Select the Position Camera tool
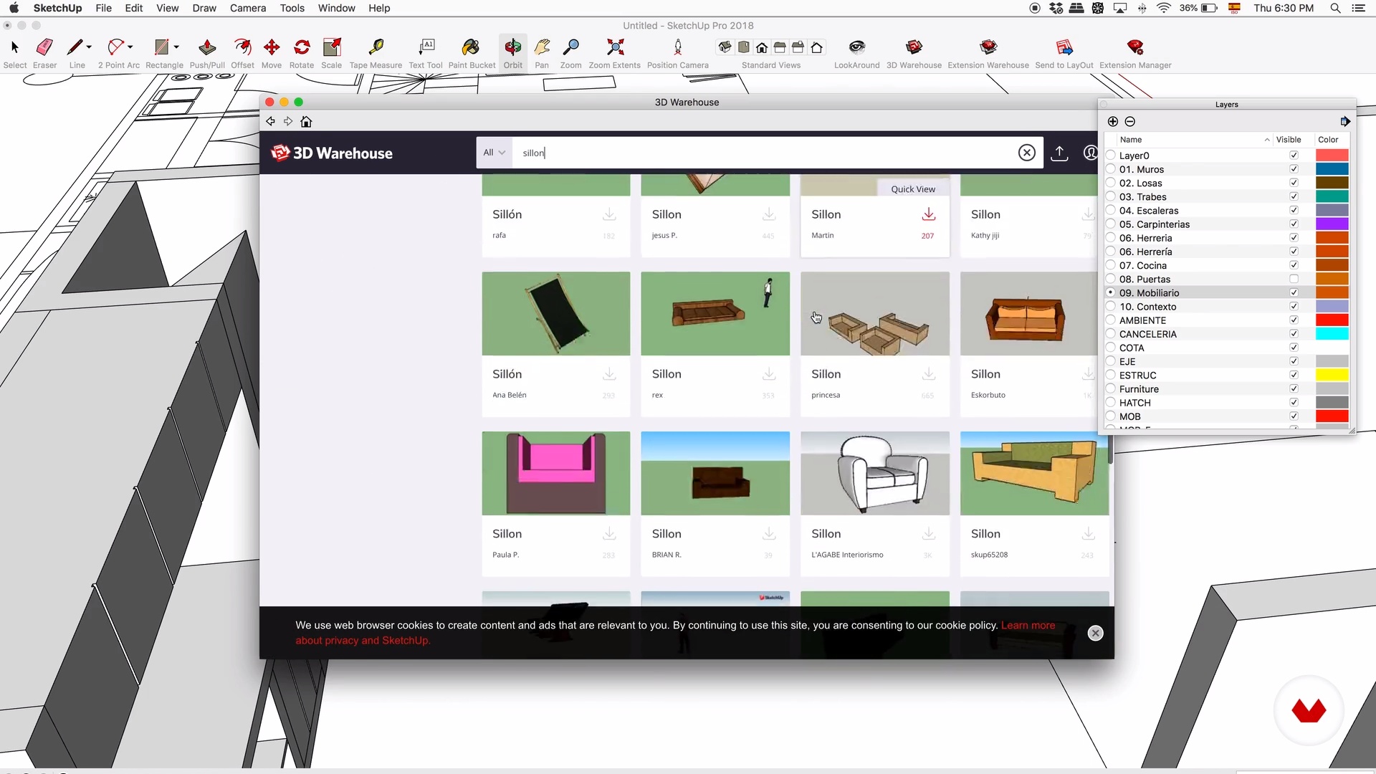The image size is (1376, 774). coord(678,53)
